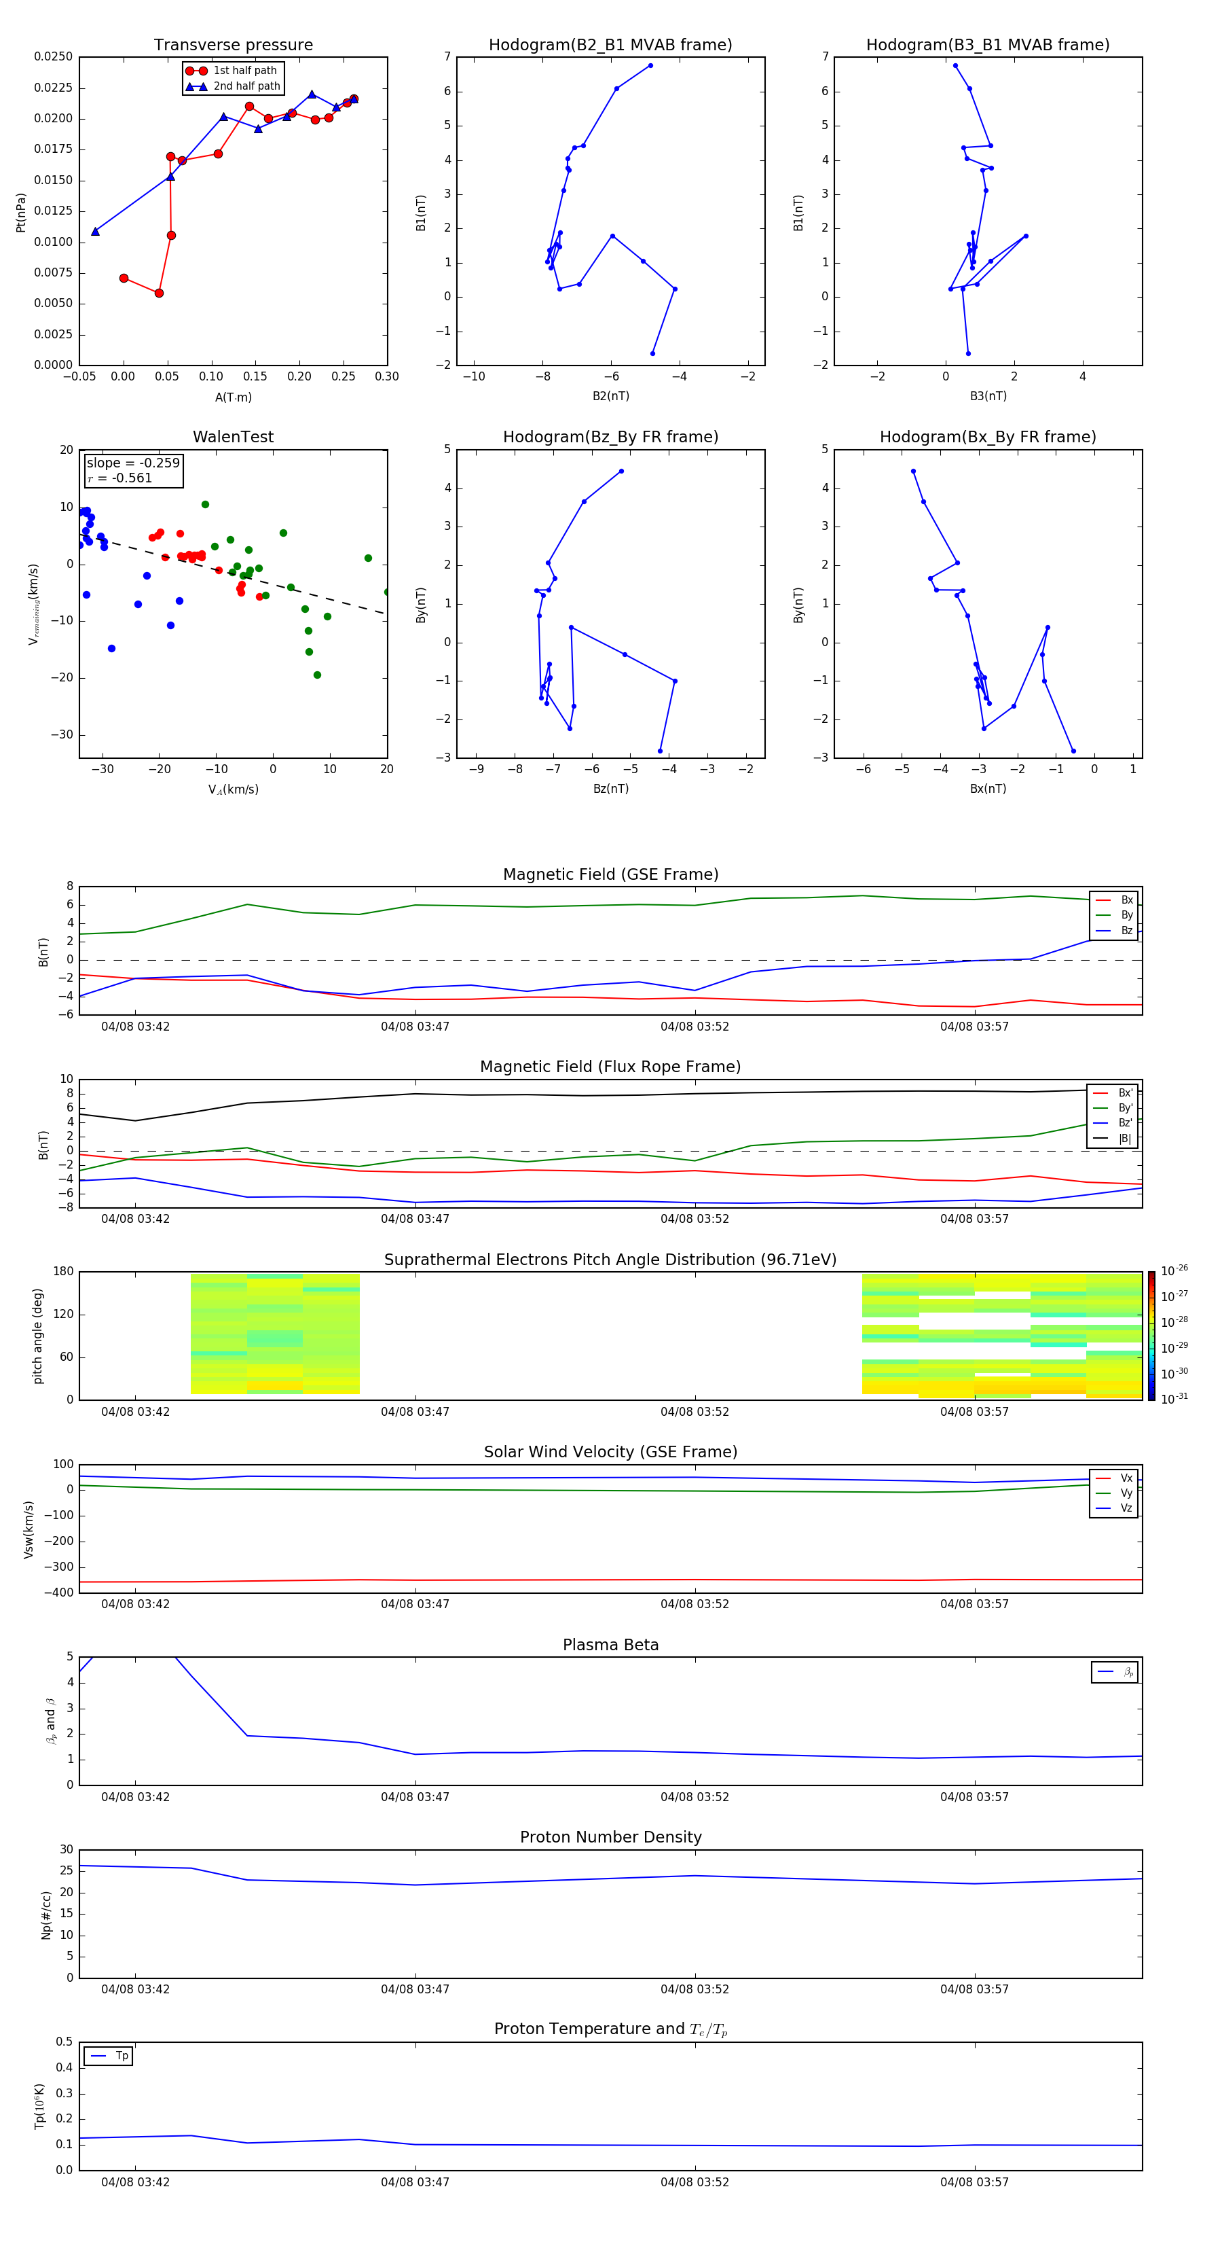This screenshot has height=2242, width=1222.
Task: Click the 'Bz(nT)' x-axis label
Action: 610,789
